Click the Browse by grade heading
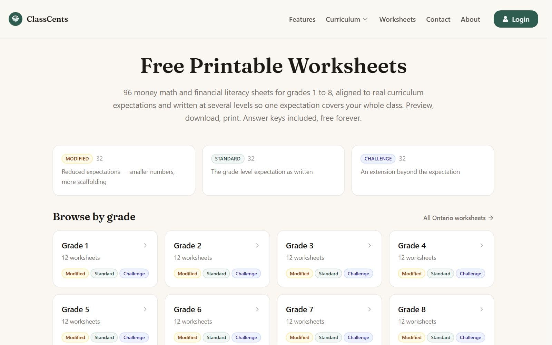Image resolution: width=552 pixels, height=345 pixels. coord(94,217)
